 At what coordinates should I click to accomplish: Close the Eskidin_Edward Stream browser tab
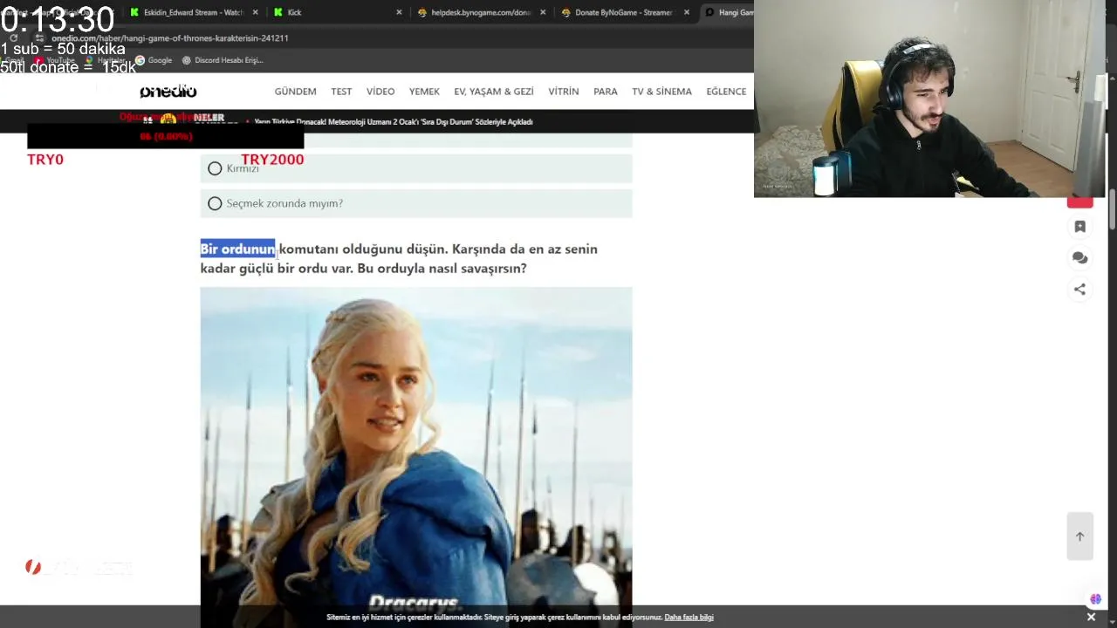255,12
